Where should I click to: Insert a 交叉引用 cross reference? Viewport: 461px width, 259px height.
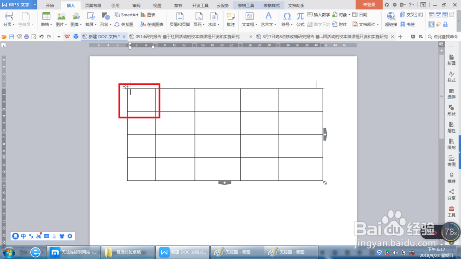point(411,15)
